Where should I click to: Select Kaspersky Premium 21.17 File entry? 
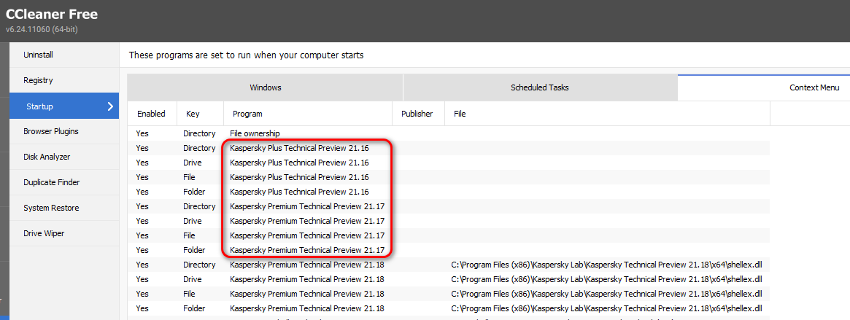coord(448,235)
